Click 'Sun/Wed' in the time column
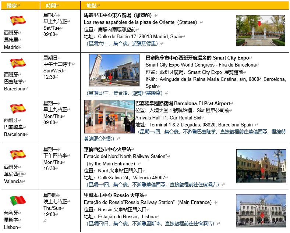290x233 pixels. click(x=53, y=71)
